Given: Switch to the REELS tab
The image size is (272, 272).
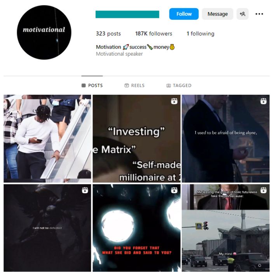Looking at the screenshot, I should (x=134, y=85).
